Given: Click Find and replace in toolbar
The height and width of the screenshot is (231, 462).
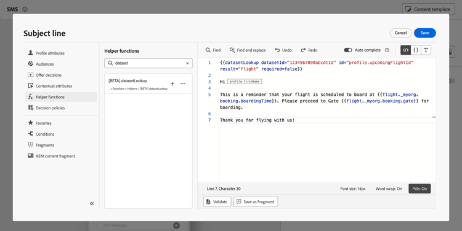Looking at the screenshot, I should [248, 50].
